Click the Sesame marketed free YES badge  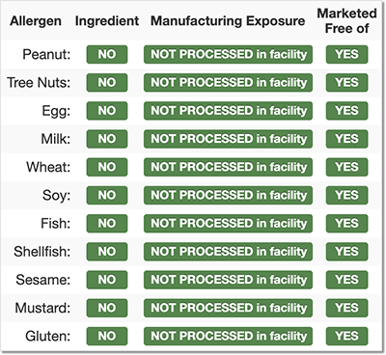346,280
